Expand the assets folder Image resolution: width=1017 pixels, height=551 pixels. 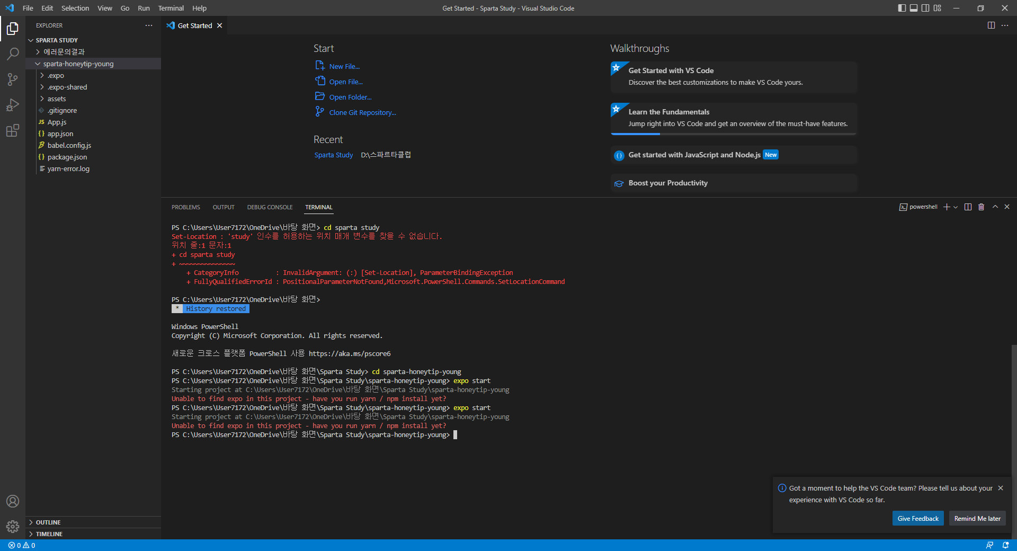click(93, 99)
